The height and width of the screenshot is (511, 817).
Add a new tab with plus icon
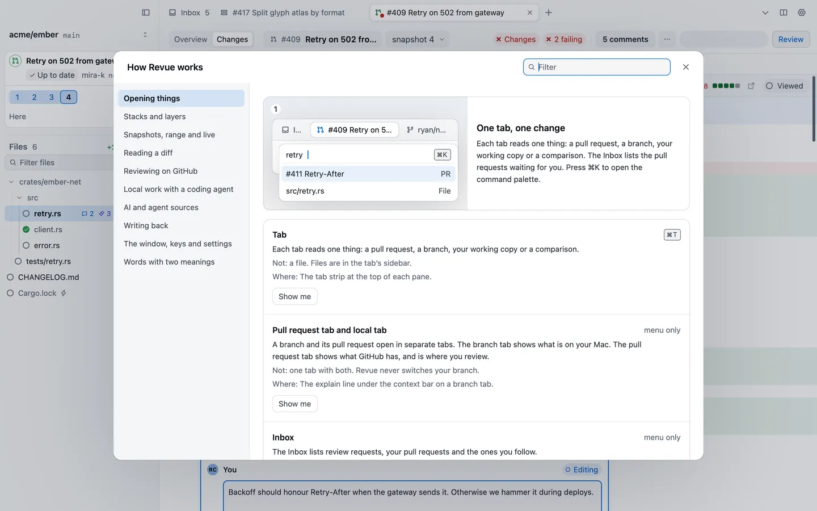tap(549, 12)
